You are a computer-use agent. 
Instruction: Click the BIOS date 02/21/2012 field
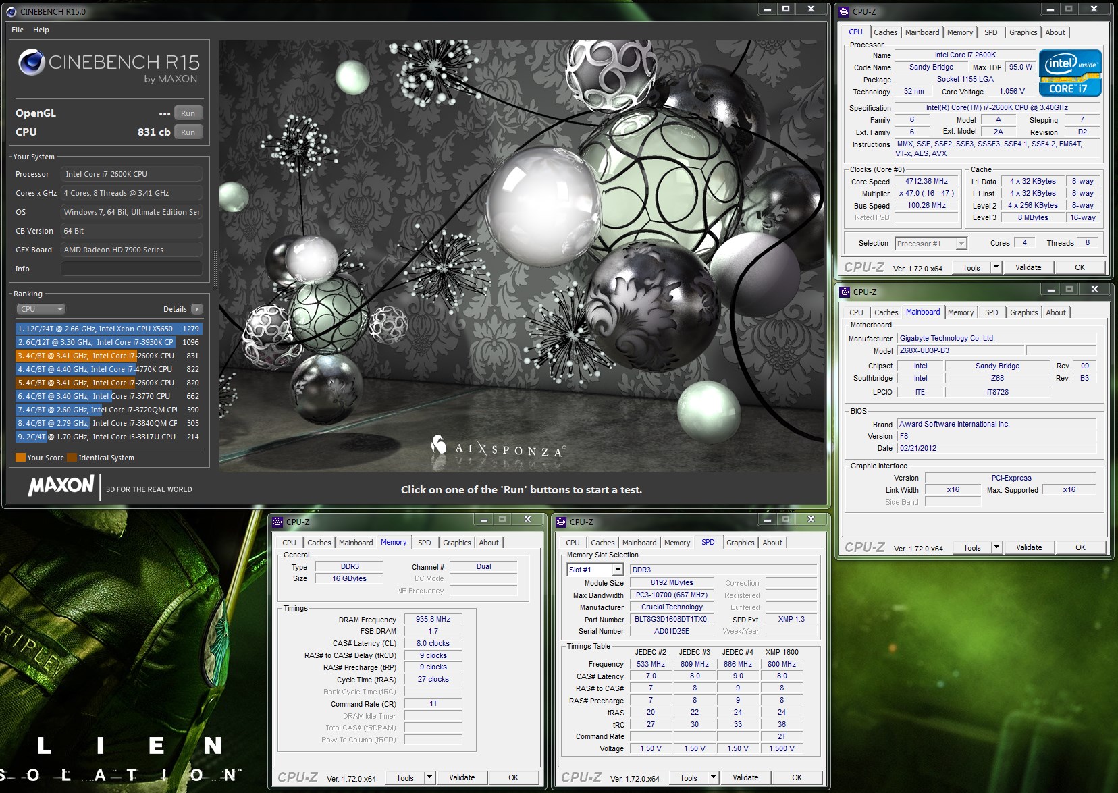point(996,448)
